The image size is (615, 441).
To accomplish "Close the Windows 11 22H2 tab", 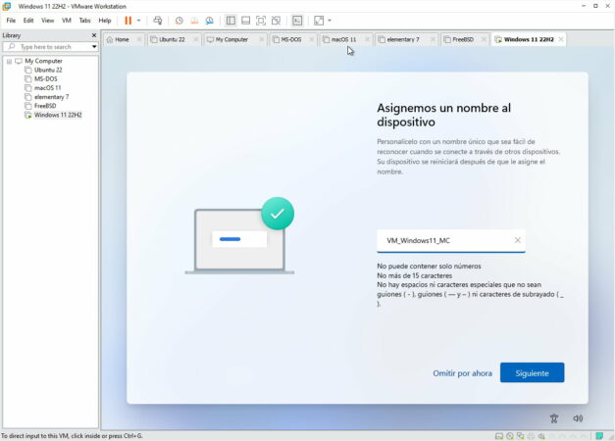I will pyautogui.click(x=561, y=39).
